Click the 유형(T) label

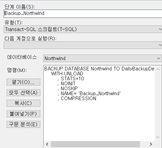click(14, 23)
